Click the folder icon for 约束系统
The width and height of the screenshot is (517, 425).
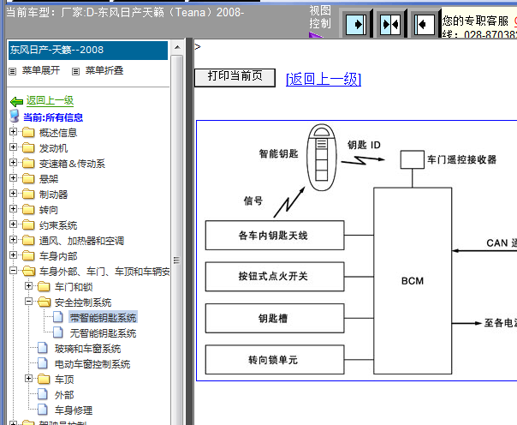point(28,225)
